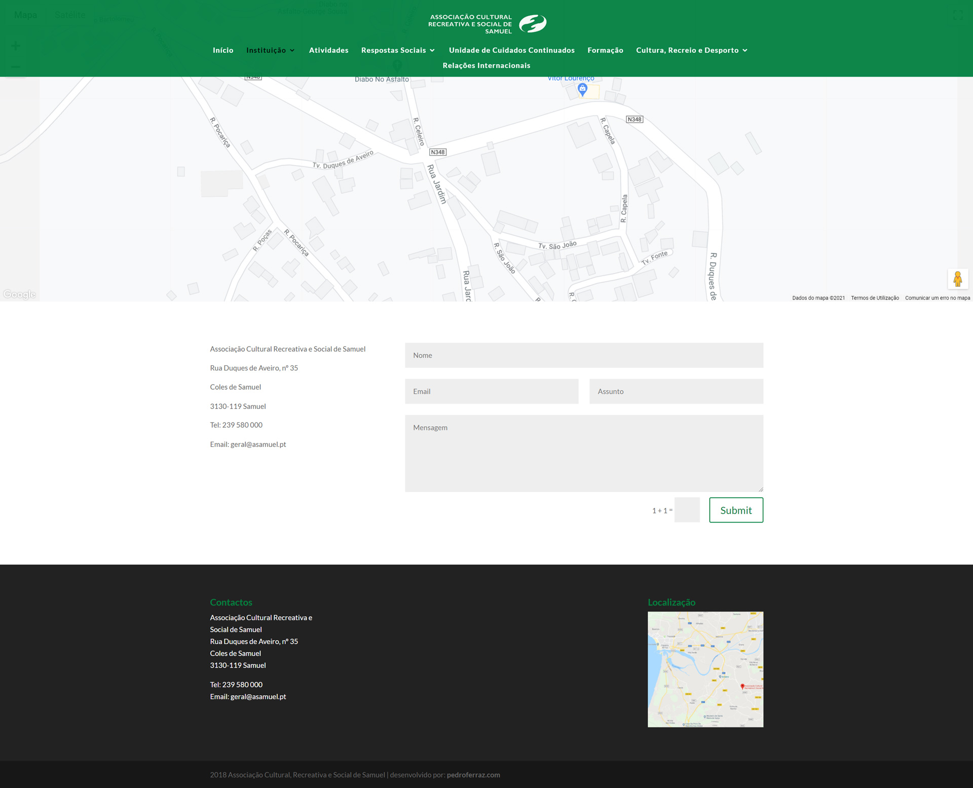Viewport: 973px width, 788px height.
Task: Click the Street View pegman icon
Action: click(x=957, y=279)
